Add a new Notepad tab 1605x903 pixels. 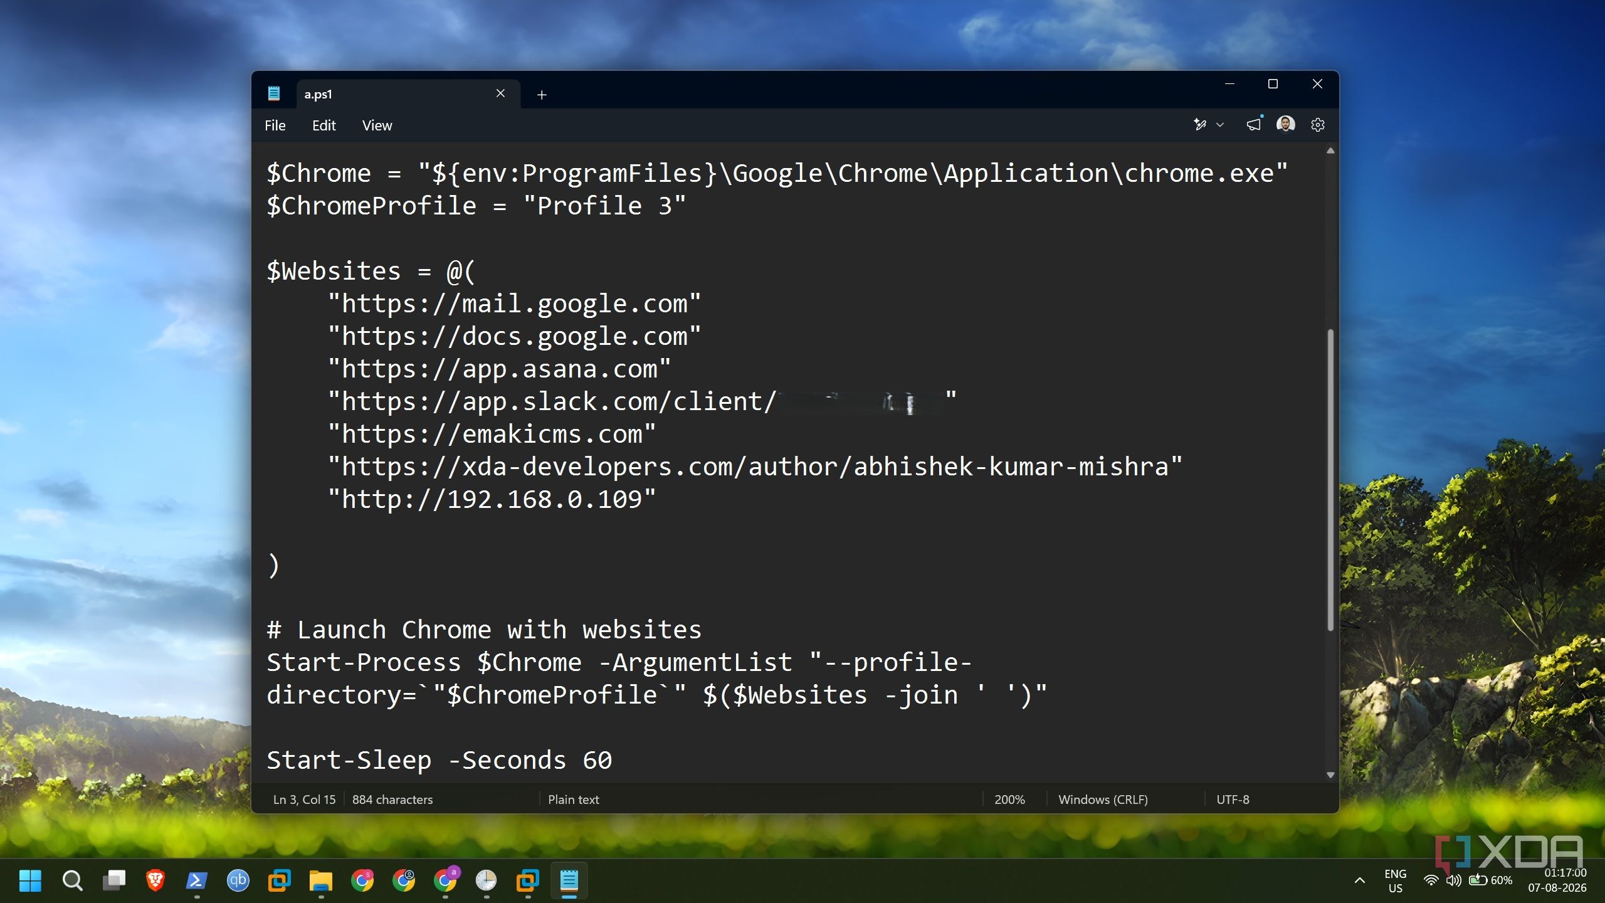click(542, 95)
